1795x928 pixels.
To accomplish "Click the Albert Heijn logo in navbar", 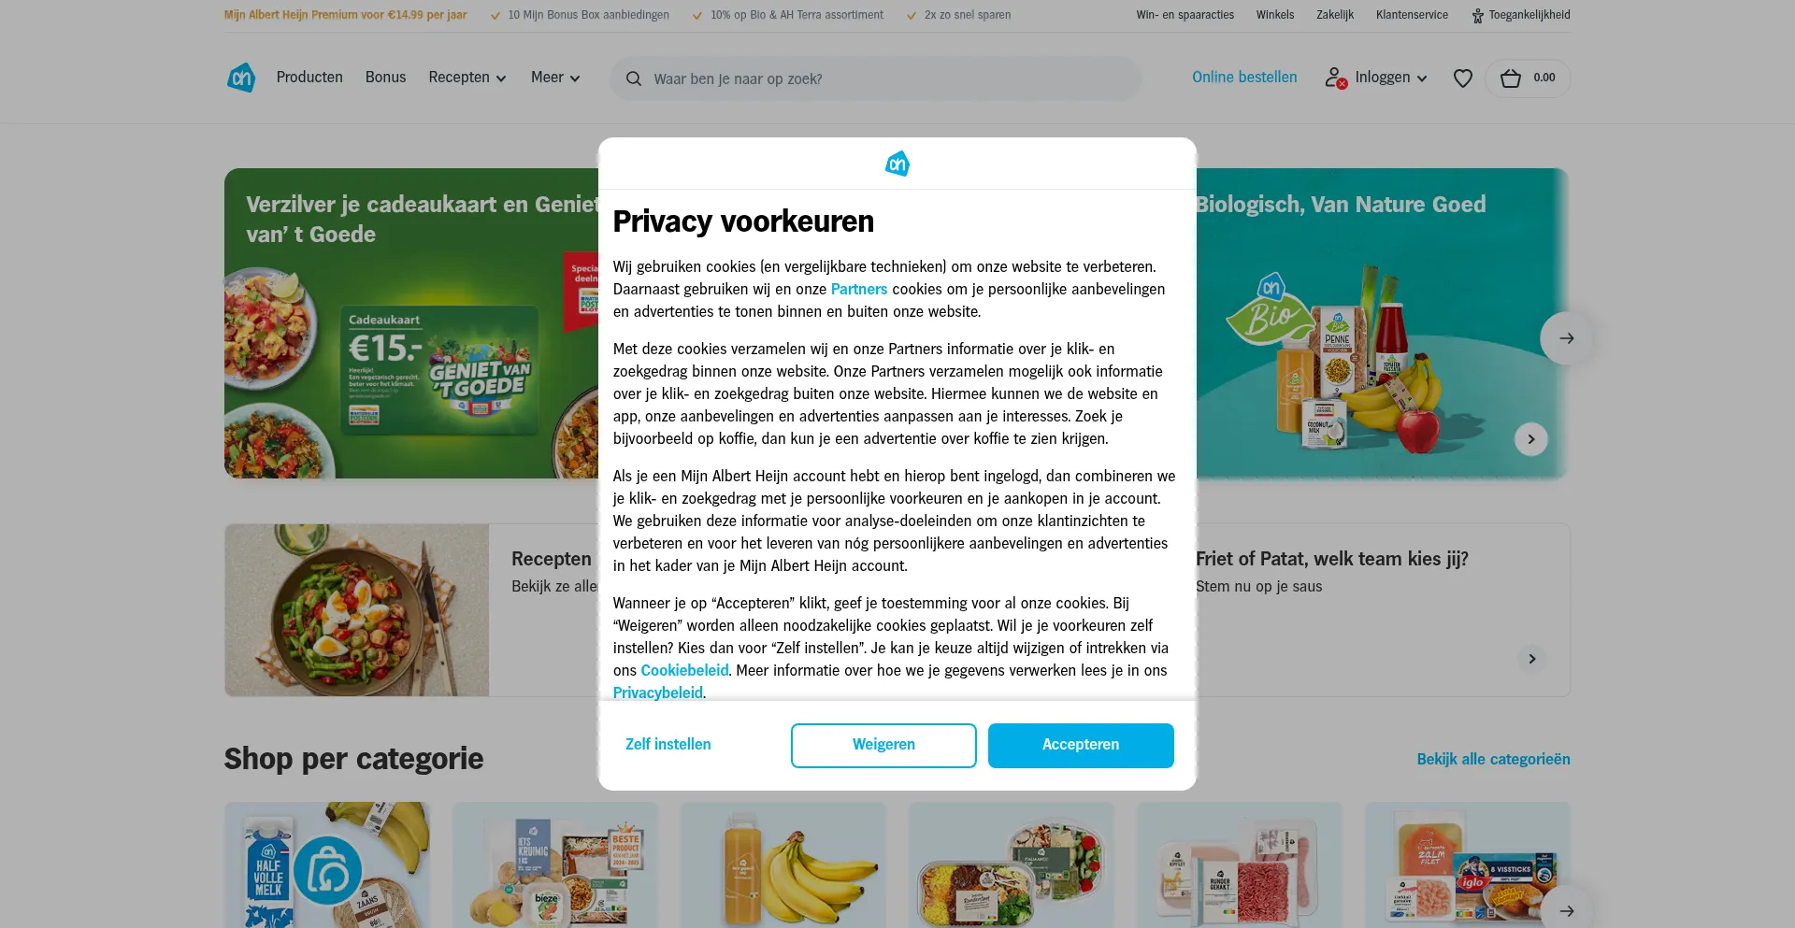I will tap(241, 78).
